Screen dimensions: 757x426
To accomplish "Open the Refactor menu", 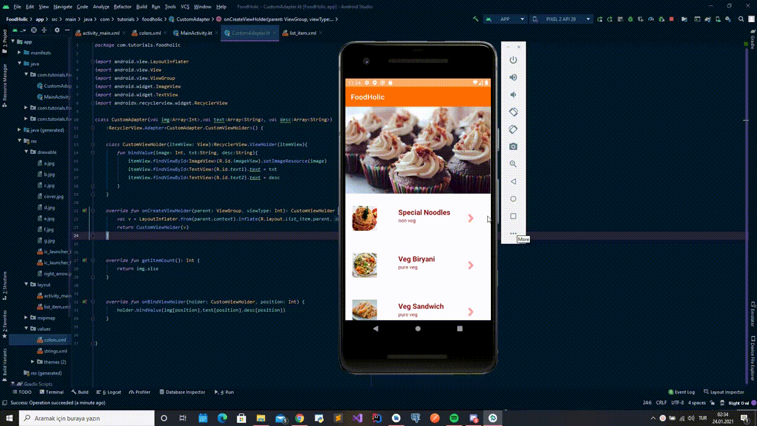I will (x=122, y=7).
